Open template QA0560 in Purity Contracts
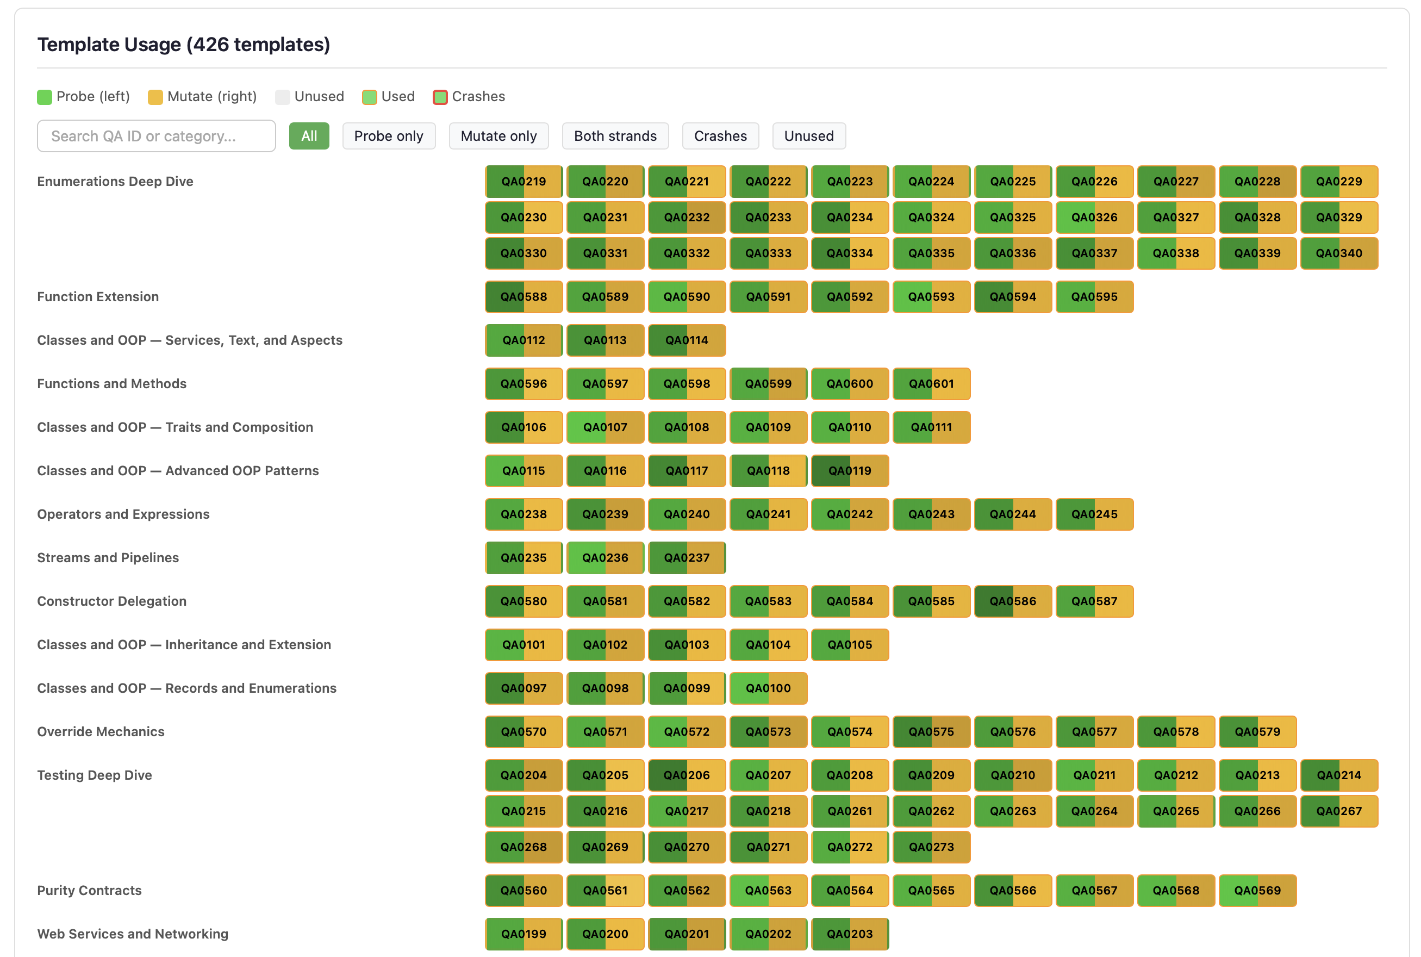The height and width of the screenshot is (957, 1421). [x=523, y=890]
